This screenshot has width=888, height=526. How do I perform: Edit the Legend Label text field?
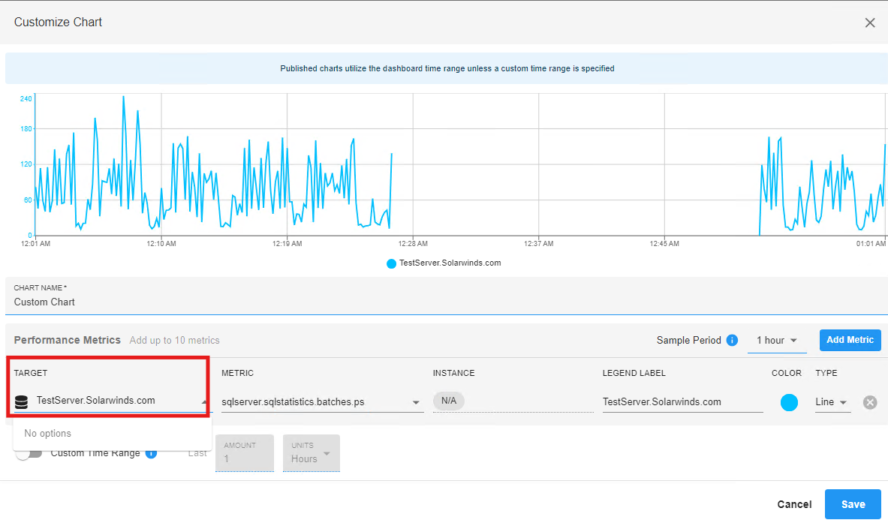click(682, 402)
